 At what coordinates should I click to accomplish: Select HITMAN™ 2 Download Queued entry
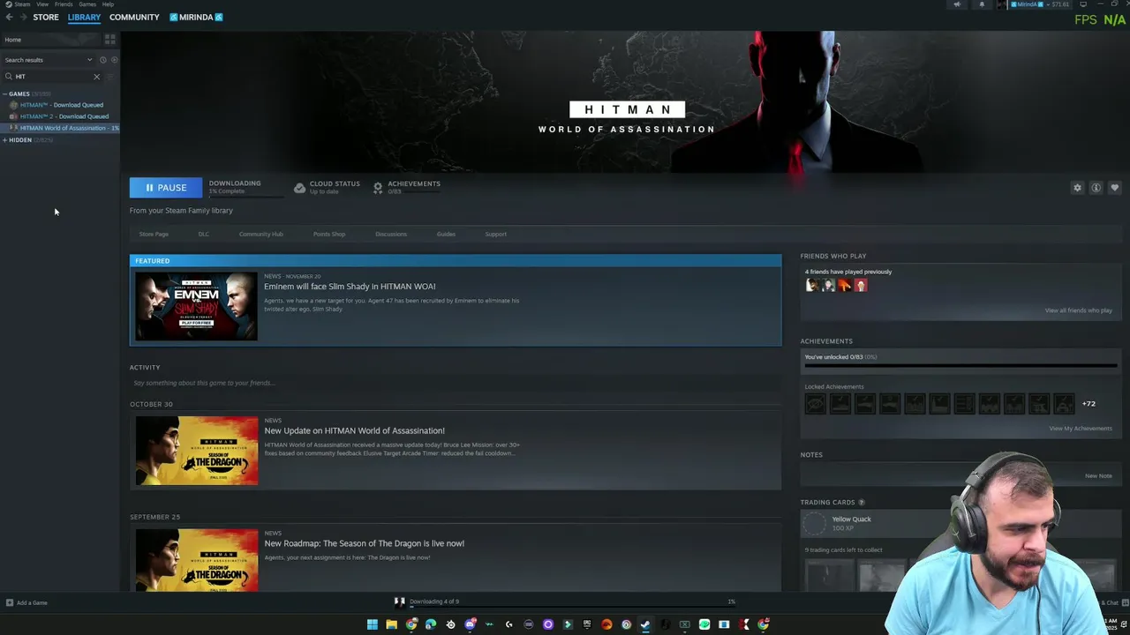click(x=61, y=116)
